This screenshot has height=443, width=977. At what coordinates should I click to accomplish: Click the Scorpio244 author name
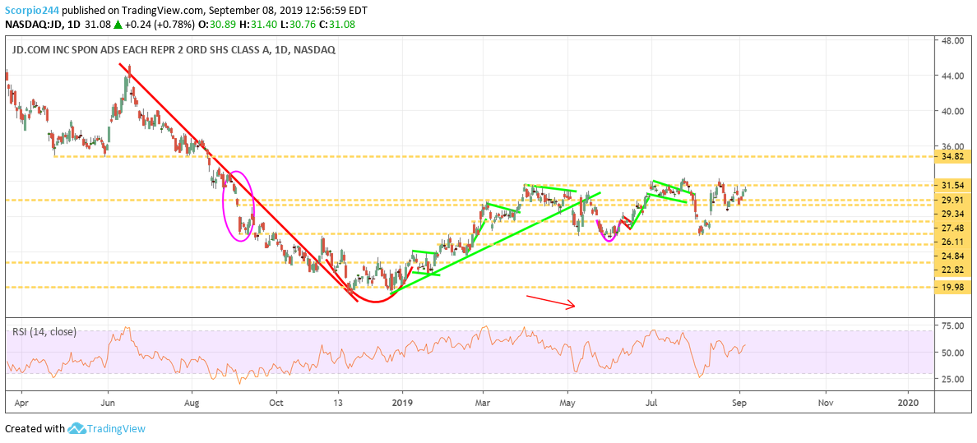click(31, 11)
